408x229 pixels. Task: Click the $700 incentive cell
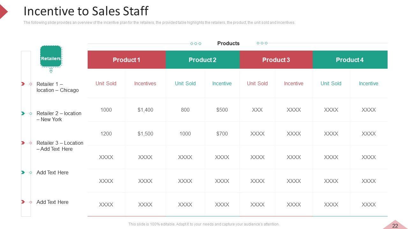click(x=222, y=134)
